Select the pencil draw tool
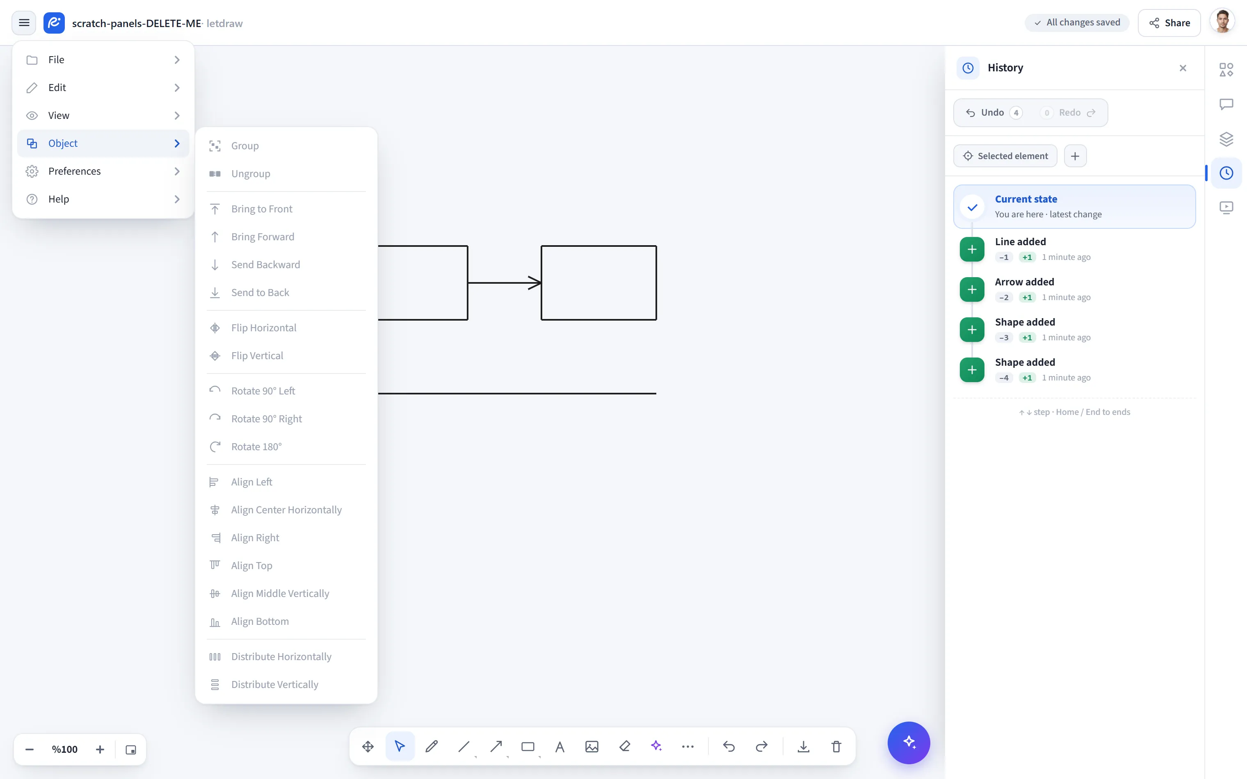The width and height of the screenshot is (1247, 779). click(x=432, y=746)
